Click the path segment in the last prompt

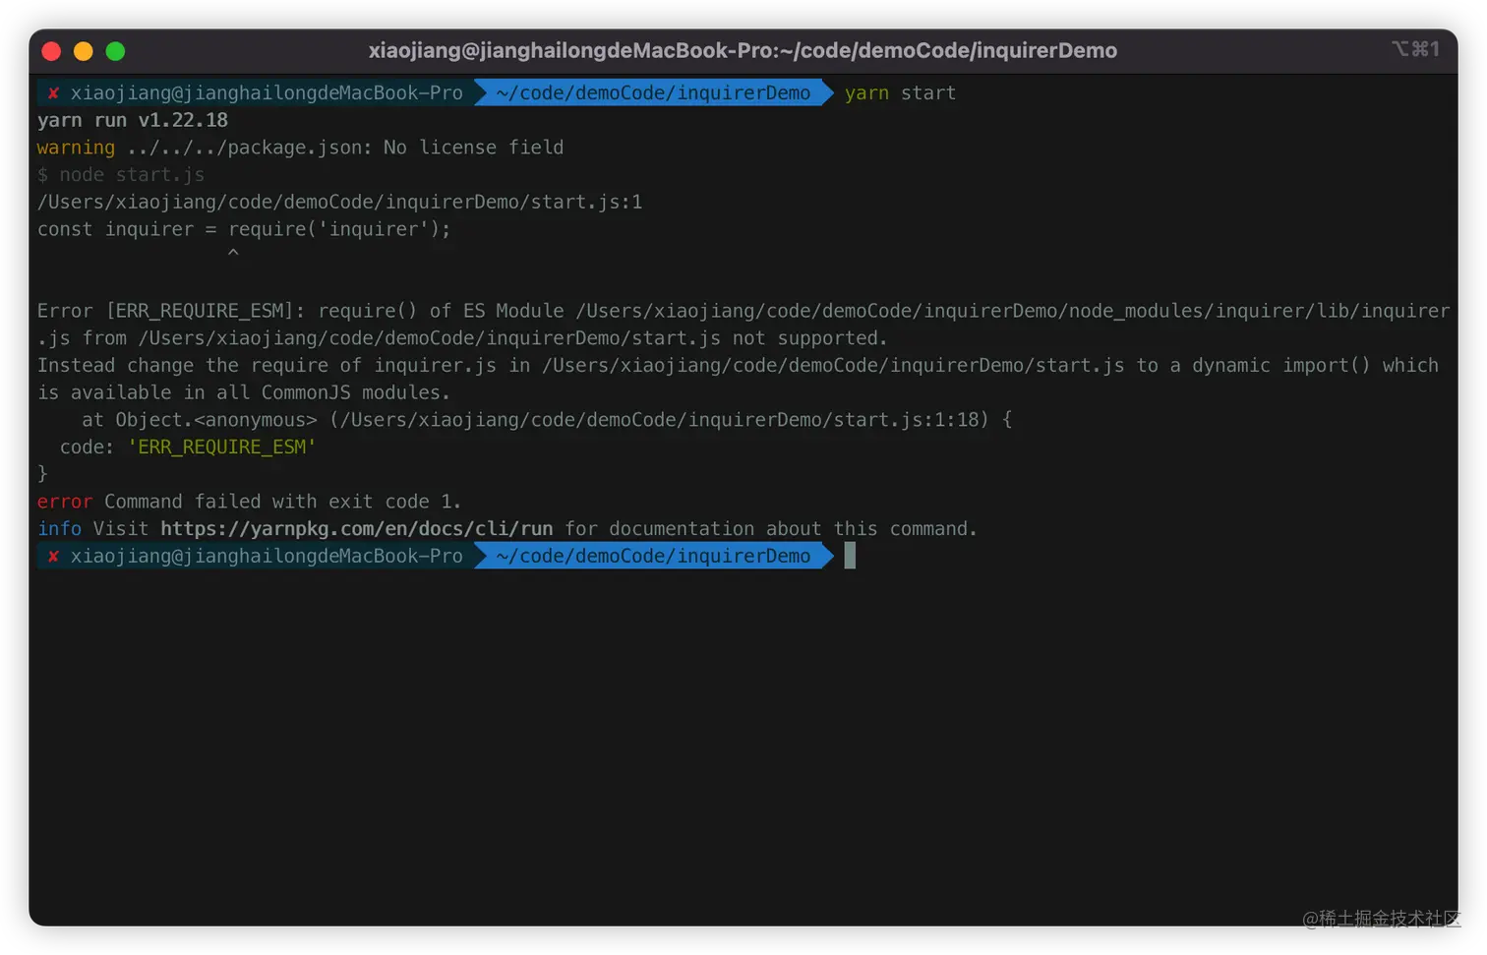pyautogui.click(x=653, y=556)
